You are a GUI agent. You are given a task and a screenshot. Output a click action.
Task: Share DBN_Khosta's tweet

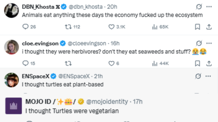(209, 27)
